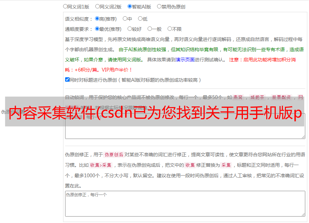Screen dimensions: 309x223
Task: Click the 减肥茶 example keyword tag
Action: 257,97
